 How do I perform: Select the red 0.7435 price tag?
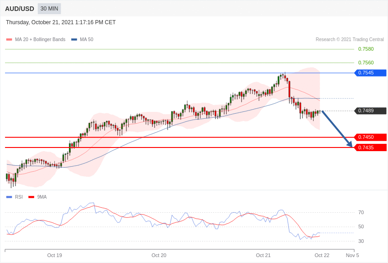370,147
